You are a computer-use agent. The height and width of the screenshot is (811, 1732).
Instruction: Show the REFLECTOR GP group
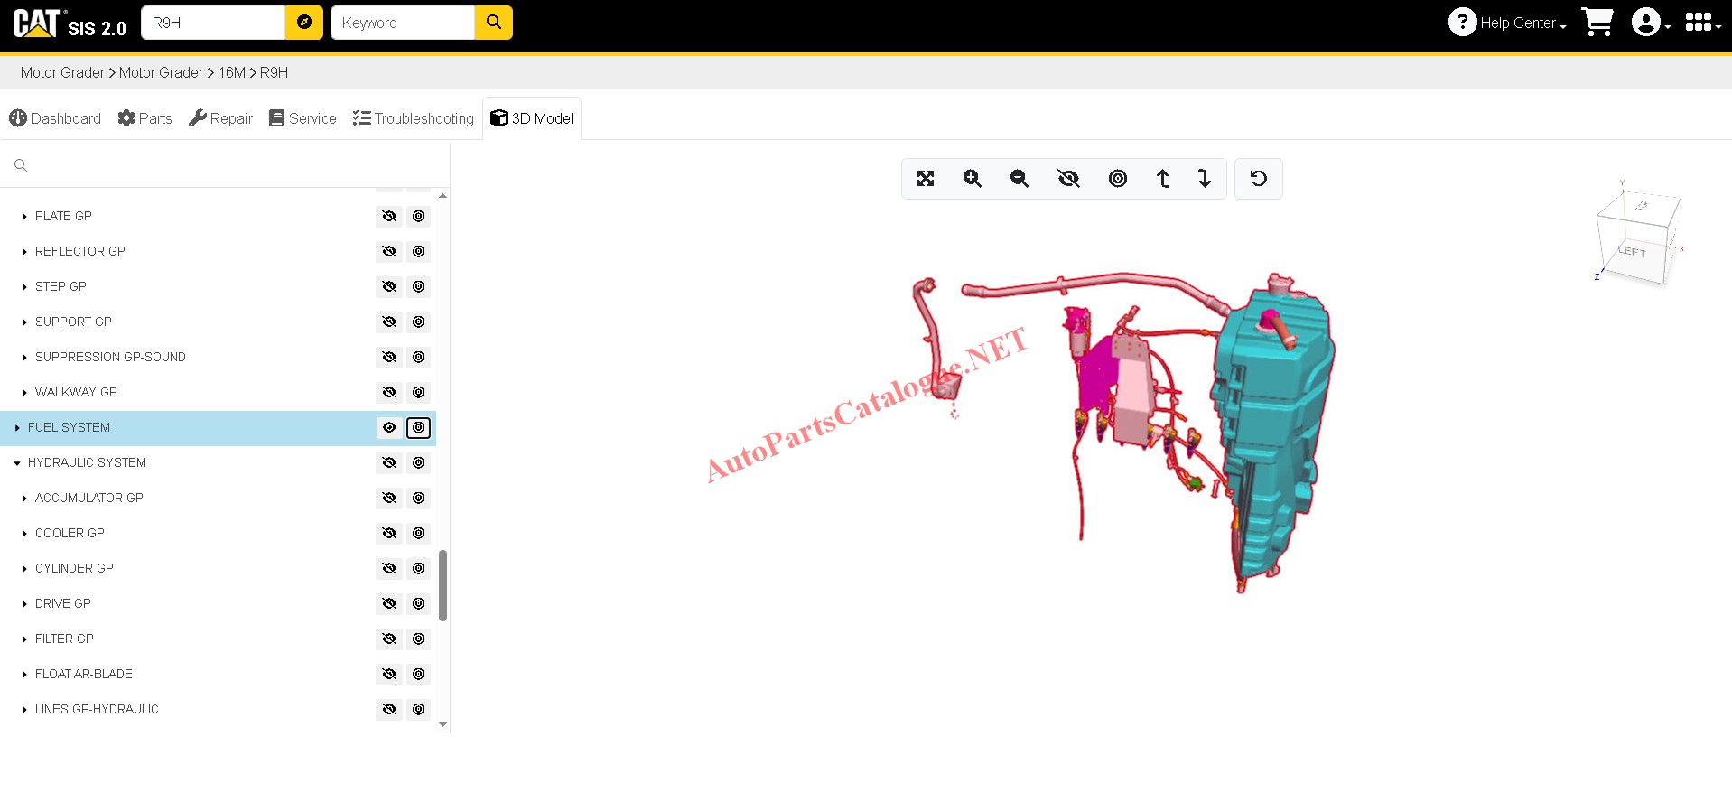[389, 252]
